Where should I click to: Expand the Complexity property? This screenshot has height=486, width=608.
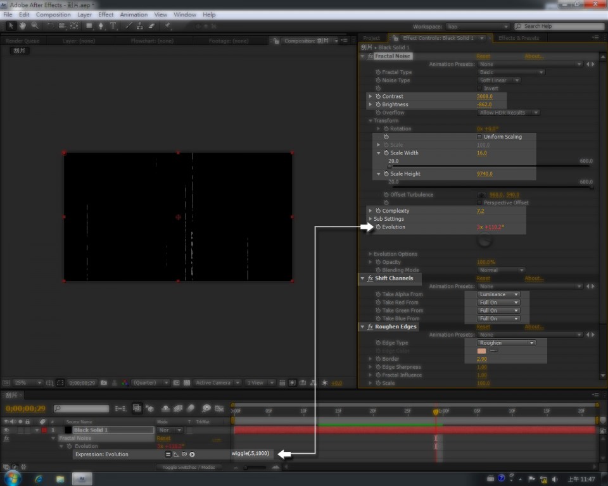pyautogui.click(x=370, y=211)
